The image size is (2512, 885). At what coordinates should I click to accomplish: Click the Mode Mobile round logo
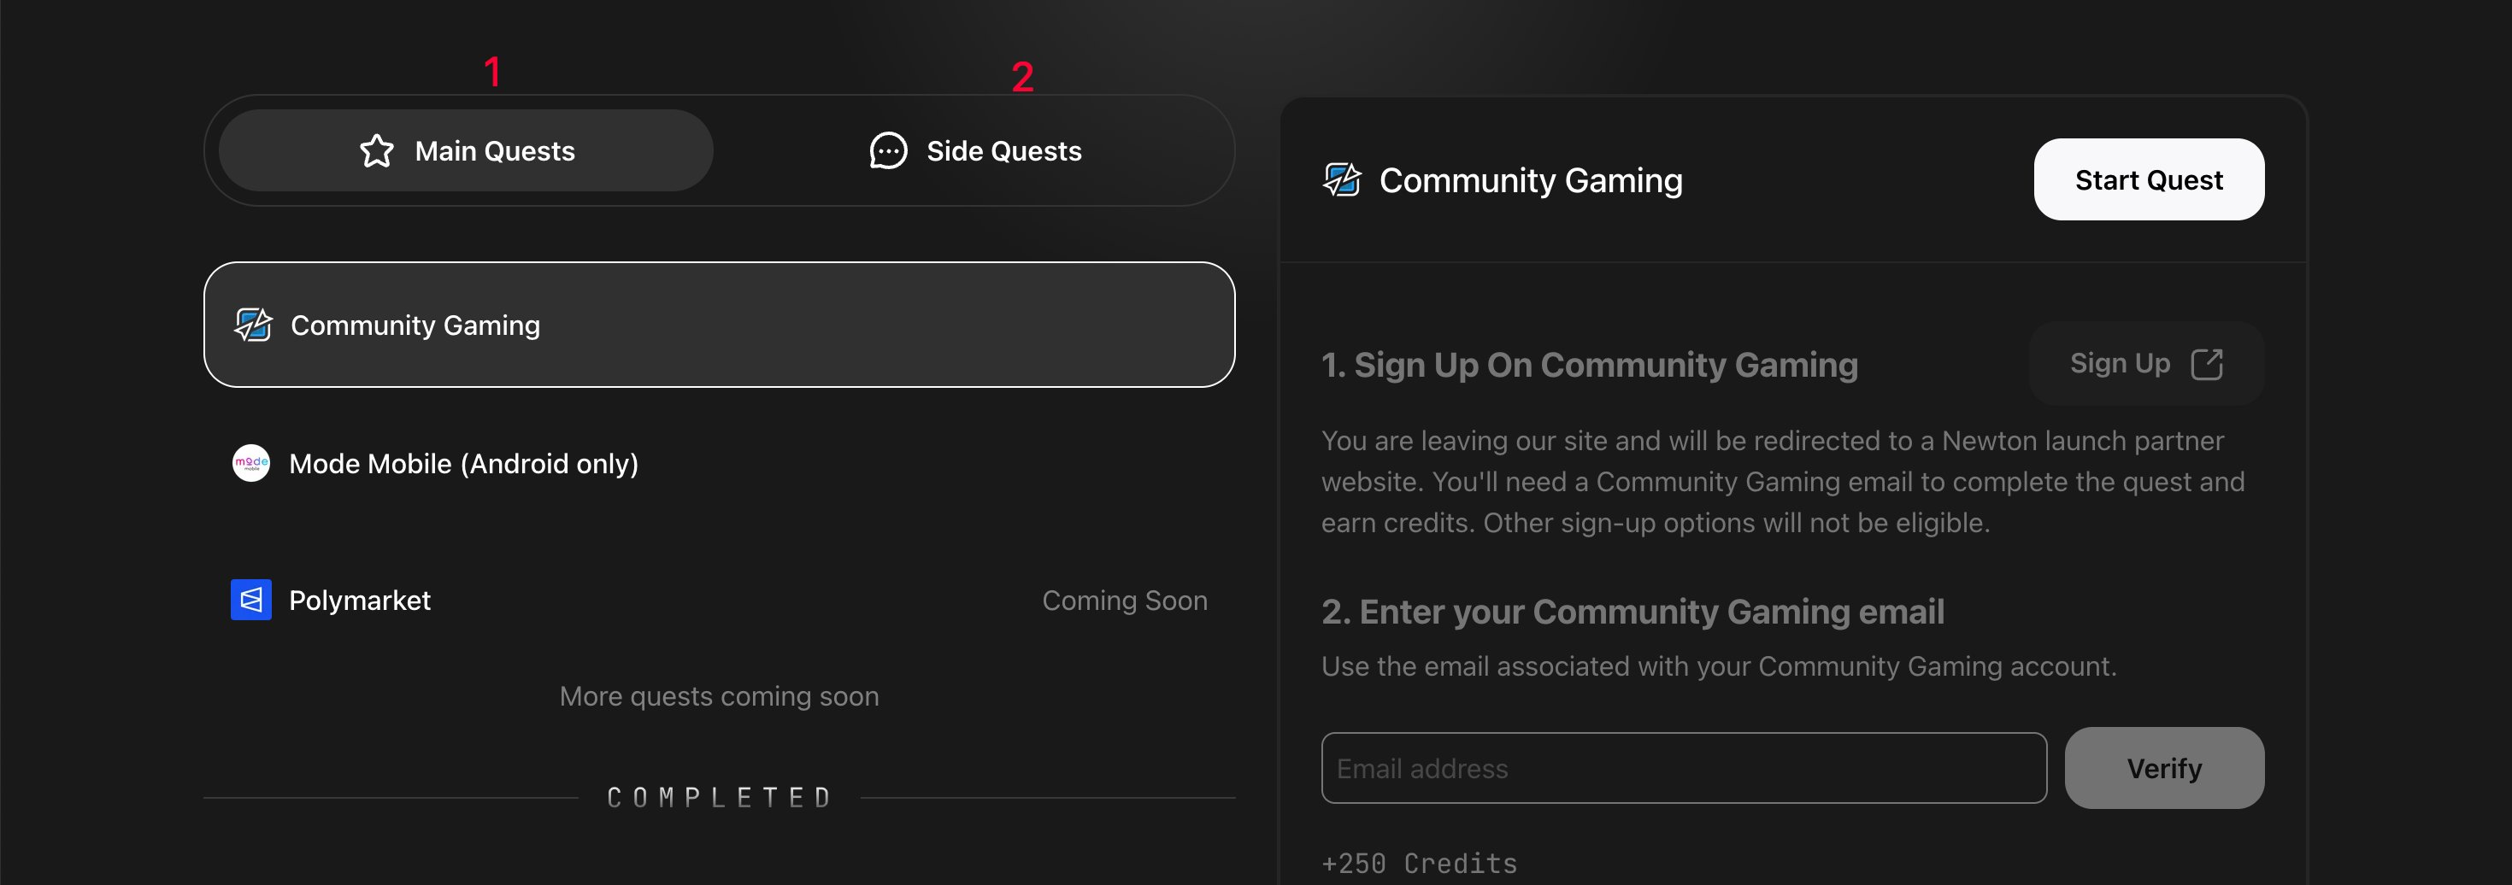[250, 463]
